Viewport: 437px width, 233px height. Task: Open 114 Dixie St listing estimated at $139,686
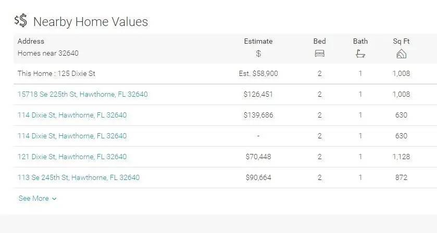(72, 115)
